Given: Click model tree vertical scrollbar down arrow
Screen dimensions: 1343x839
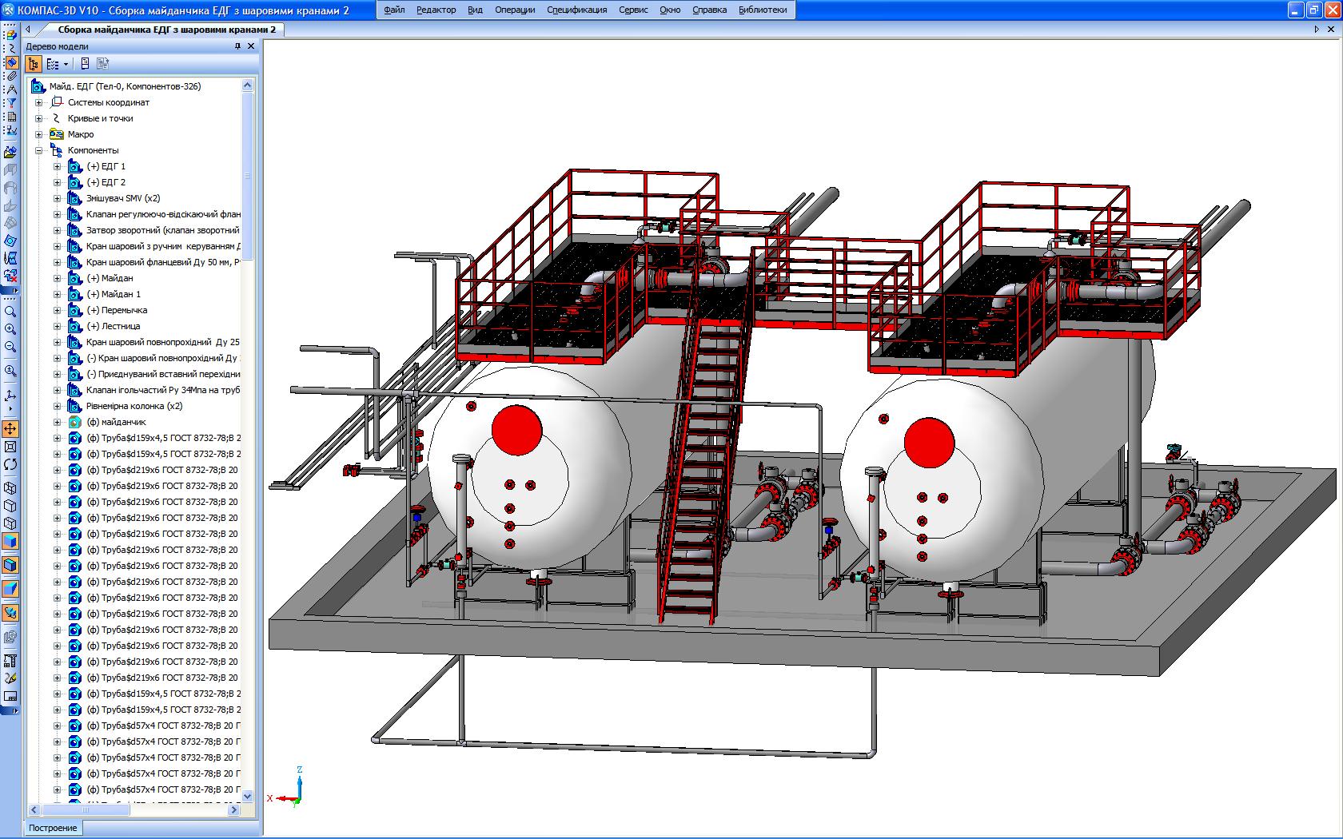Looking at the screenshot, I should point(247,796).
